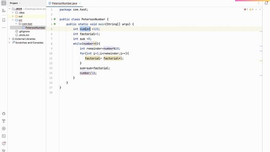
Task: Run class PetersonNumber from gutter arrow
Action: pyautogui.click(x=55, y=19)
